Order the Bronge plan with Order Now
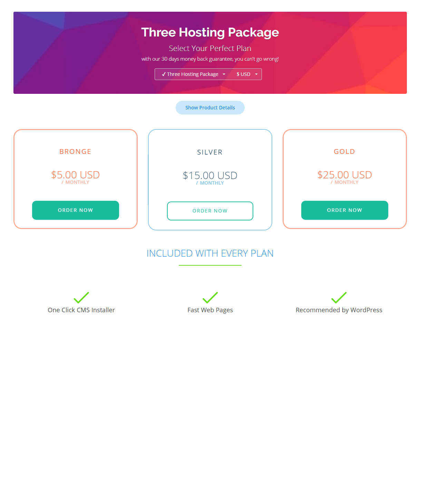 coord(76,210)
